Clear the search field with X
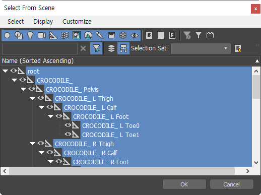 (83, 48)
